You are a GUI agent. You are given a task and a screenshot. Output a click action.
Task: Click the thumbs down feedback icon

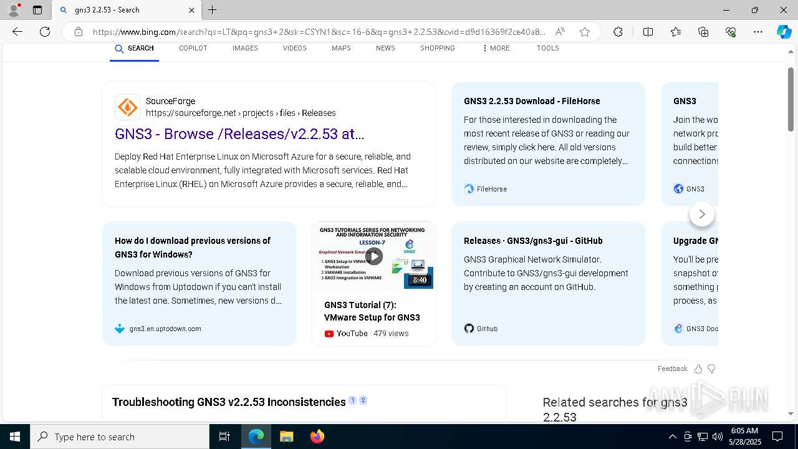pos(711,369)
